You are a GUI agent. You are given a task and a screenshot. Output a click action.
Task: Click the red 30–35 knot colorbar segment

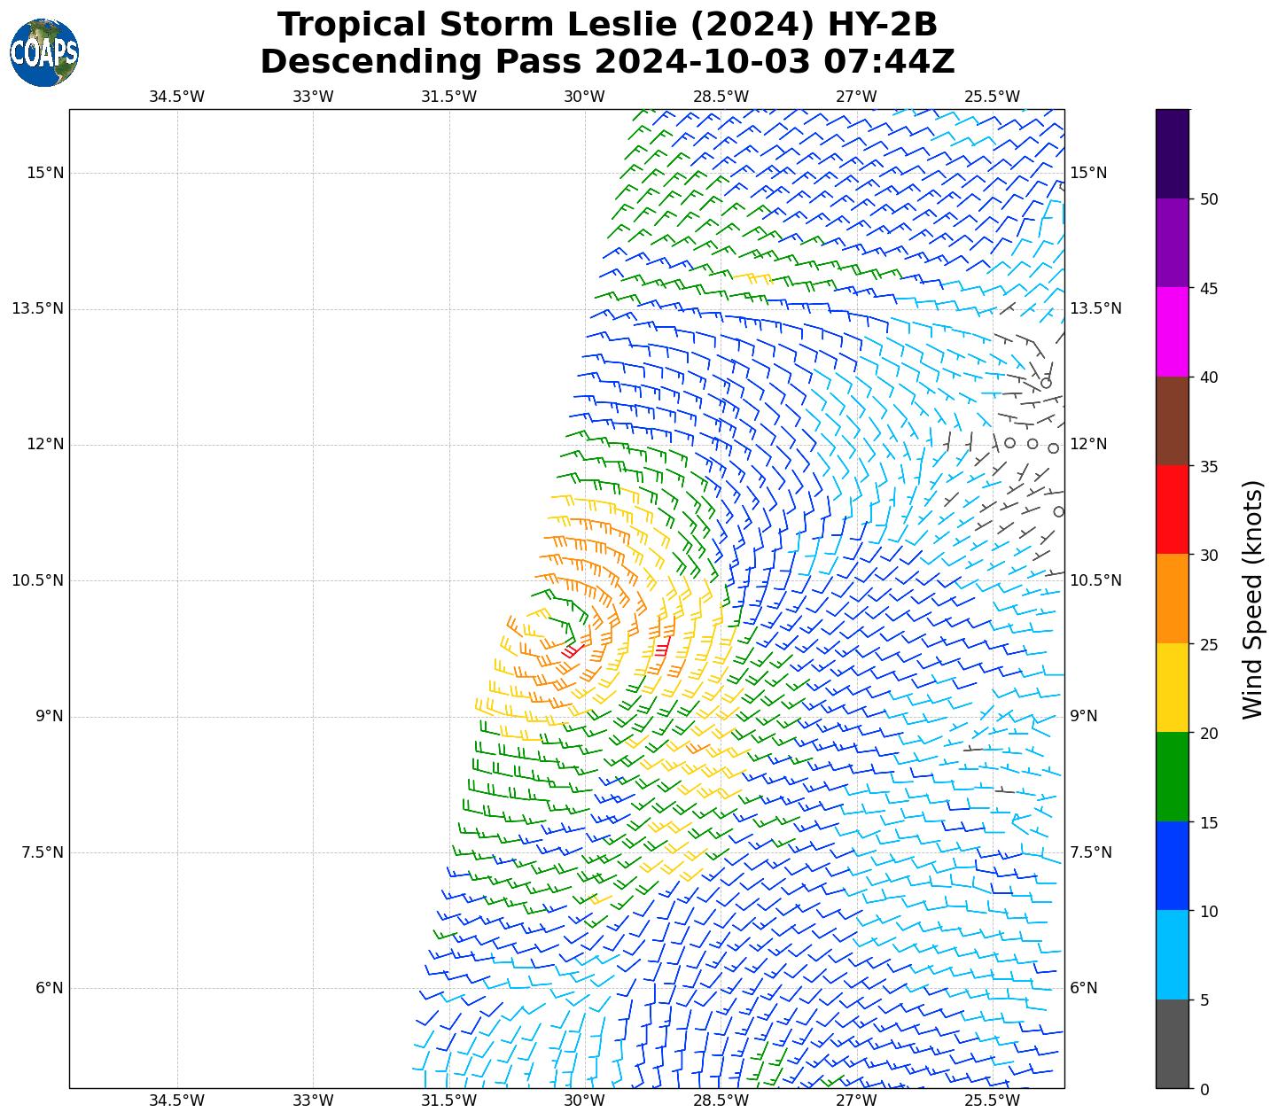pyautogui.click(x=1173, y=509)
